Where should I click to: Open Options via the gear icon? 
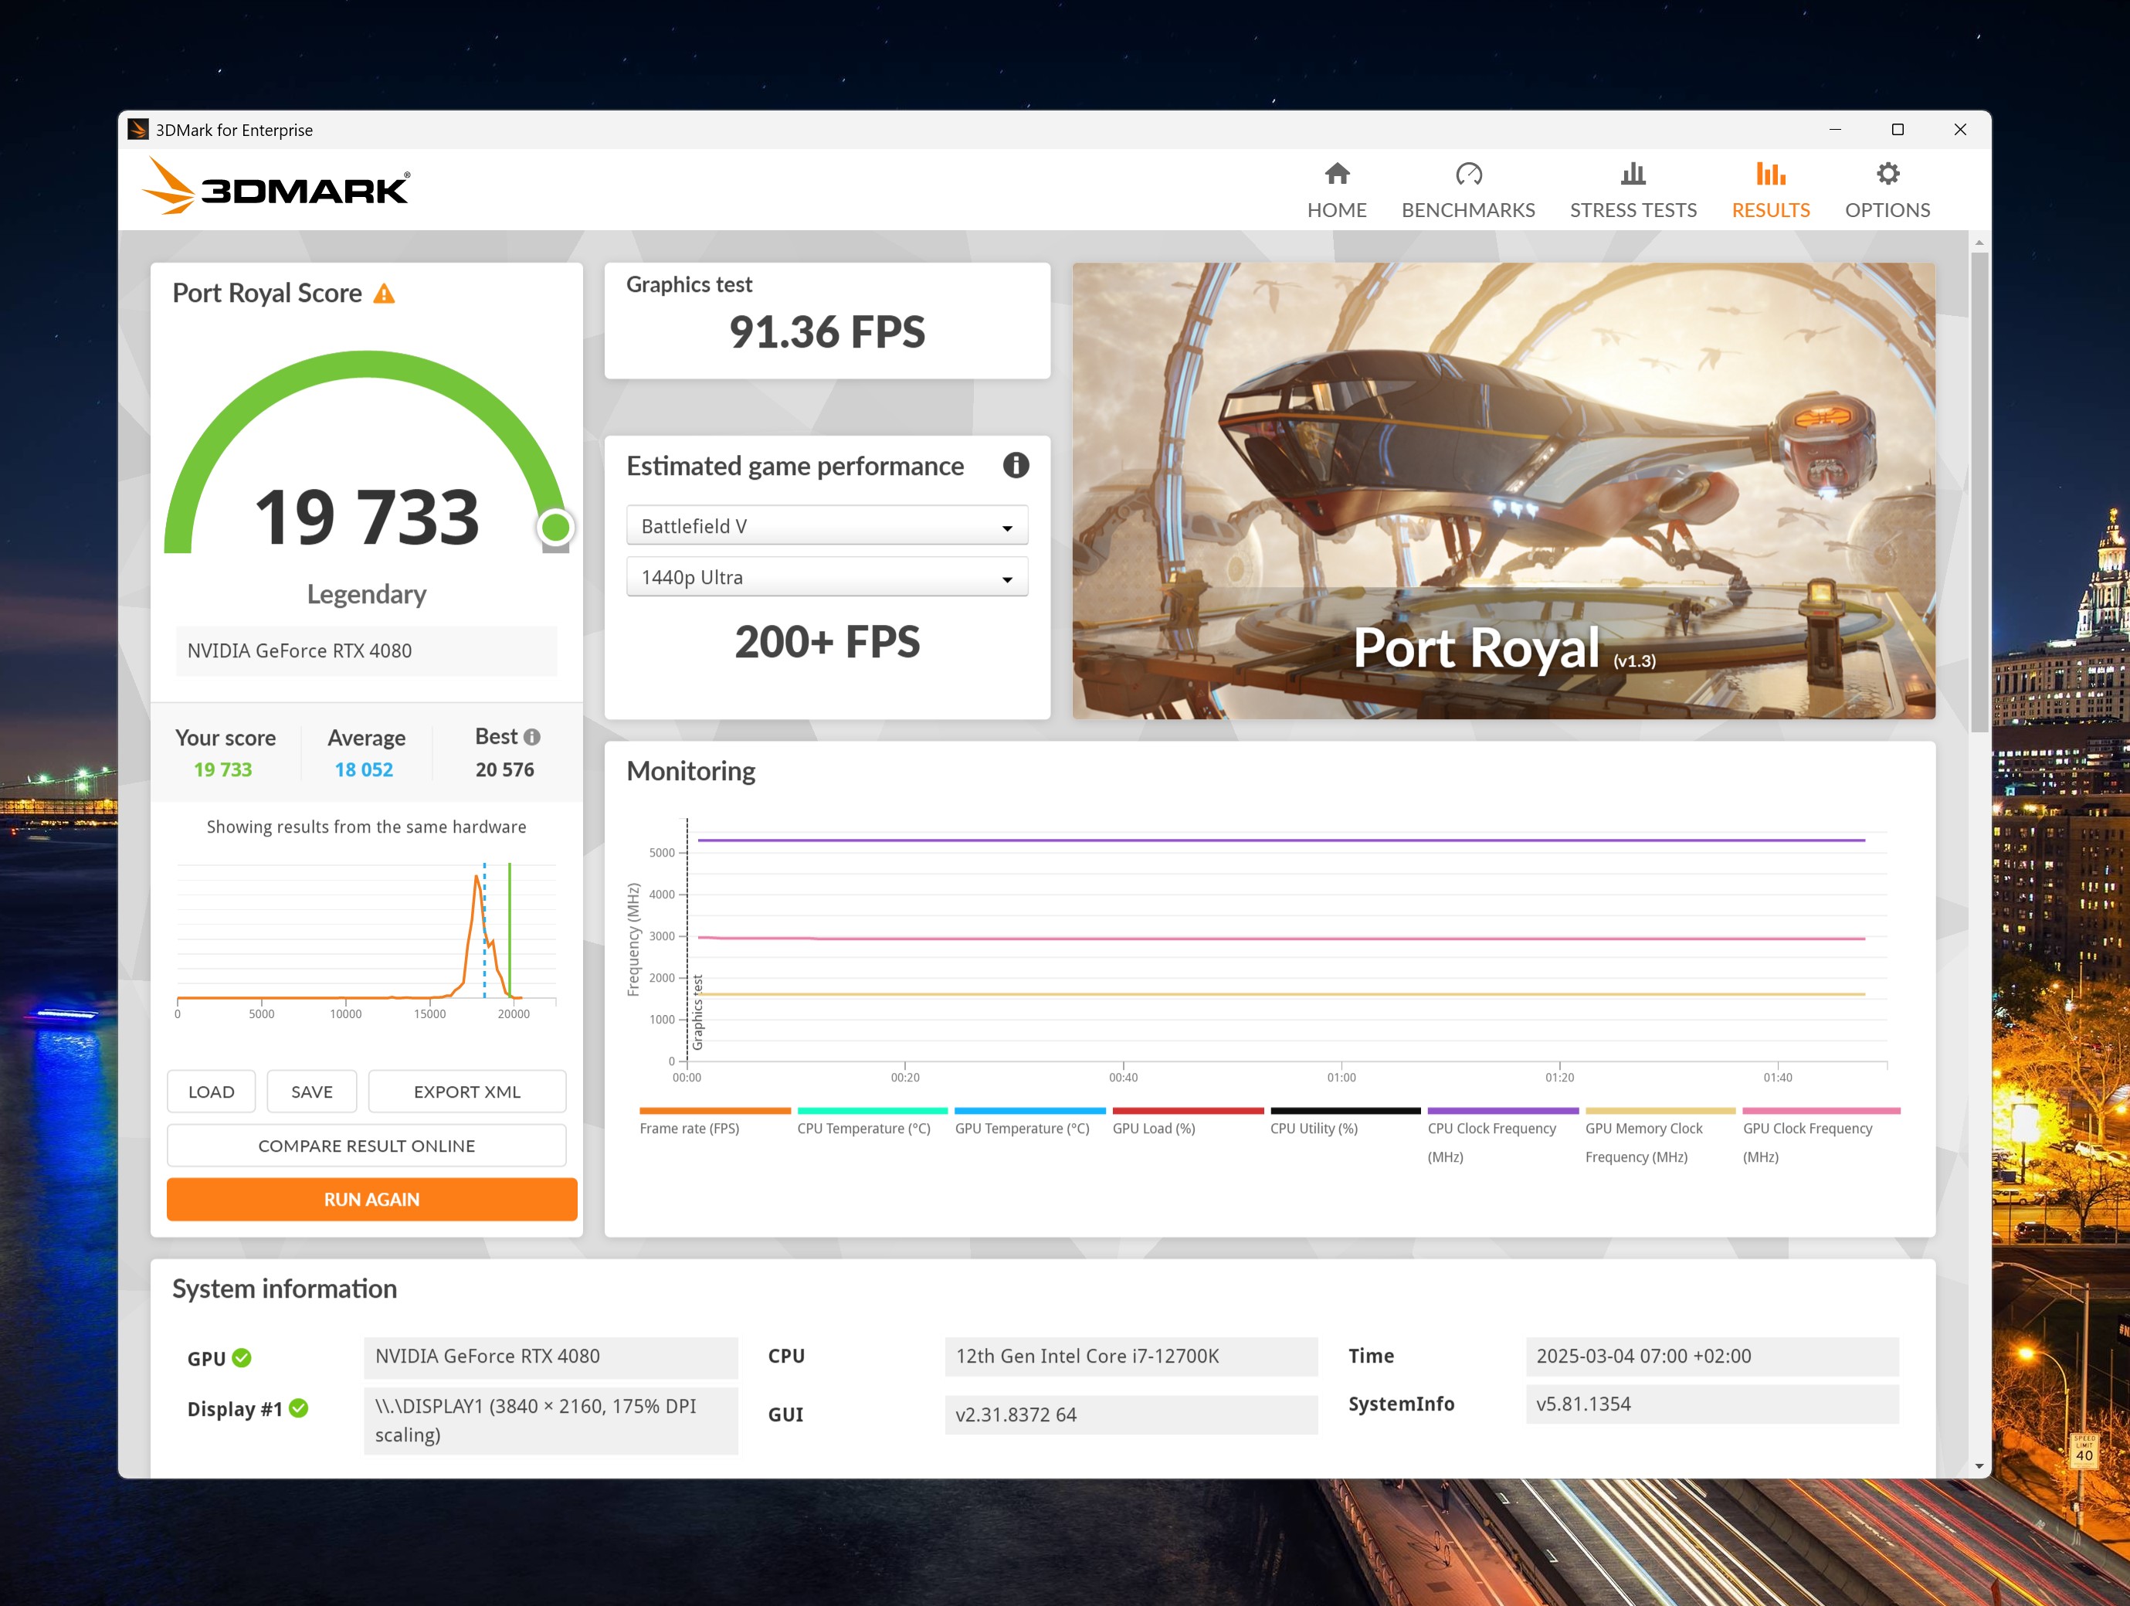[1887, 173]
